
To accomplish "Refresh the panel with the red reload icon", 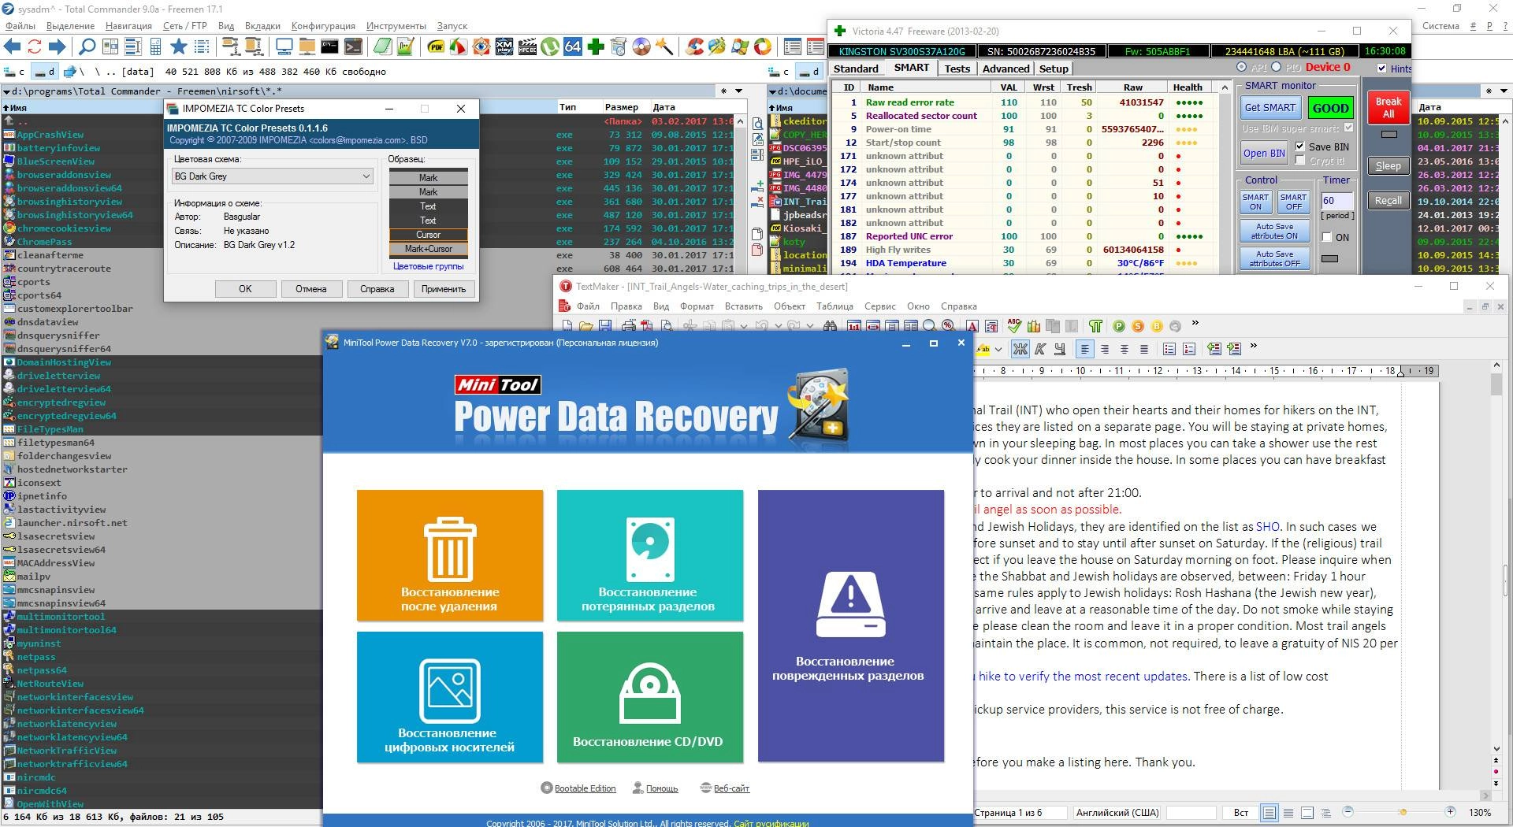I will click(35, 46).
